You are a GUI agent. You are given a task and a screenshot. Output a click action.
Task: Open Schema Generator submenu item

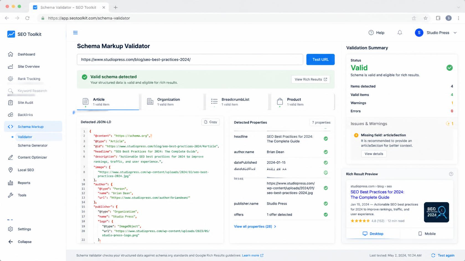click(33, 145)
